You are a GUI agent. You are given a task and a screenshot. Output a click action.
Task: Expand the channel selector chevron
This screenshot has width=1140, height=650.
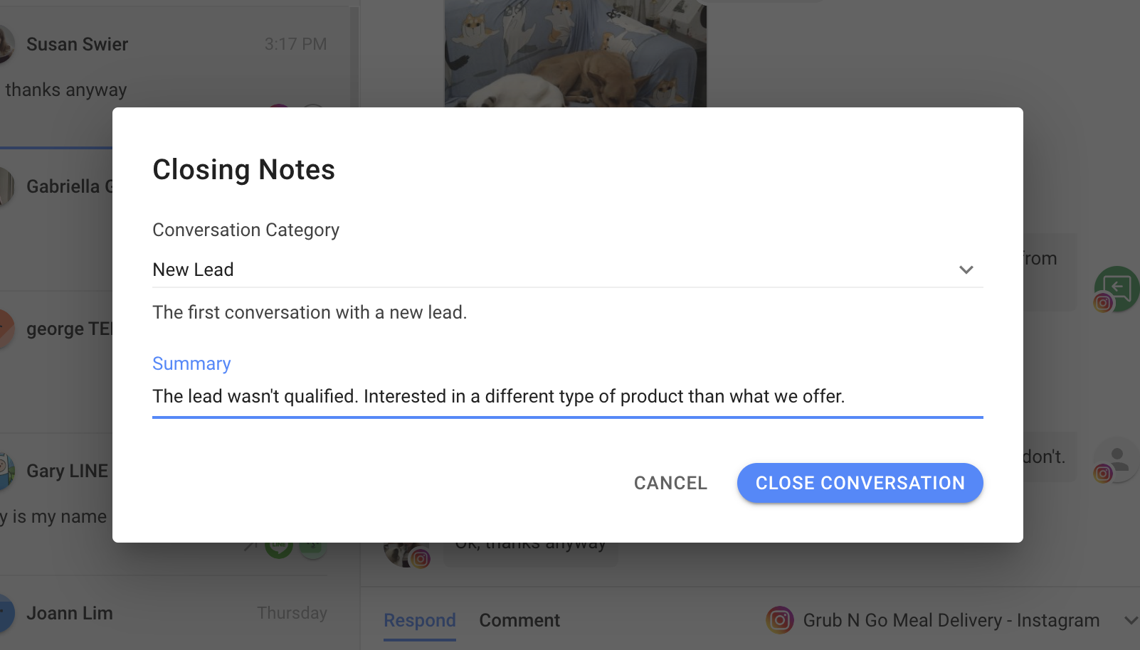1130,620
